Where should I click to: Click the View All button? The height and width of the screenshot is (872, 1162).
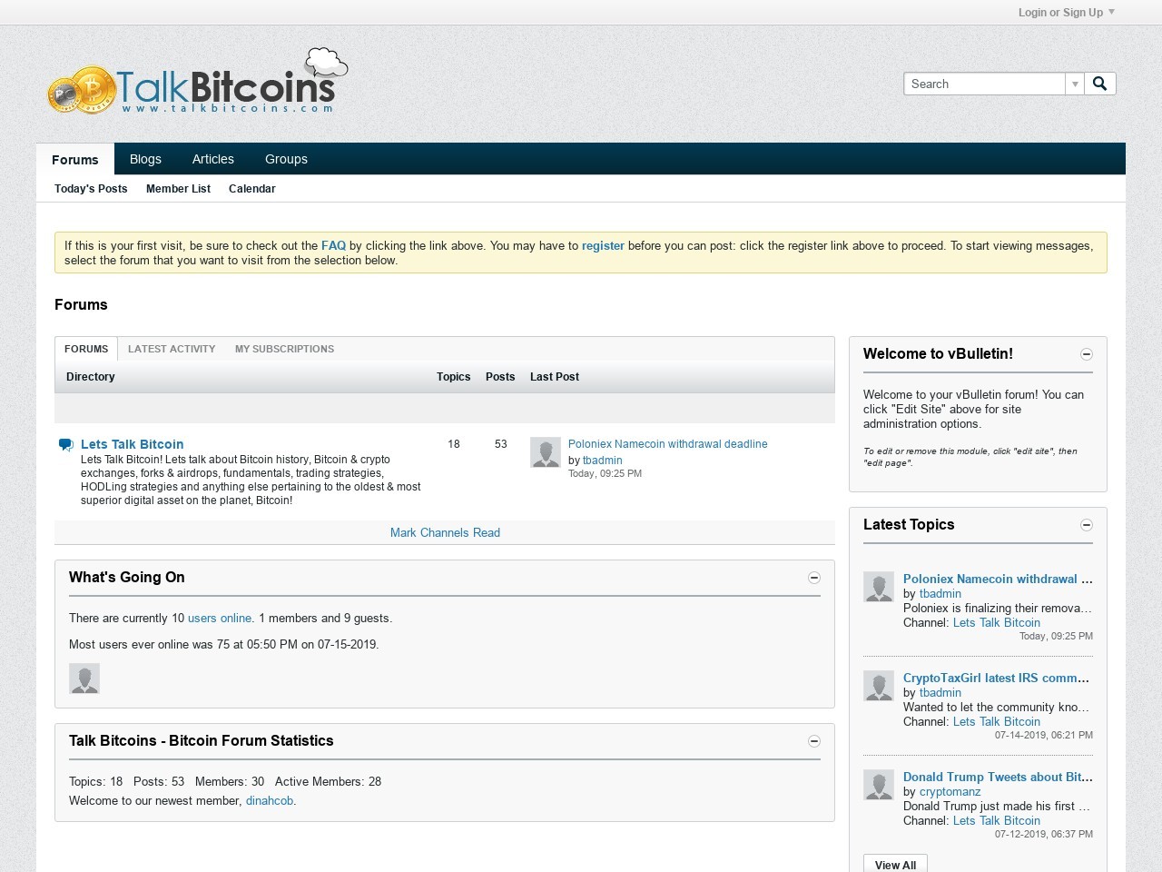click(x=894, y=864)
